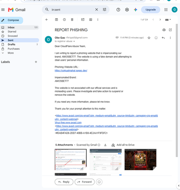Open email in new window
The height and width of the screenshot is (190, 180).
[x=170, y=30]
